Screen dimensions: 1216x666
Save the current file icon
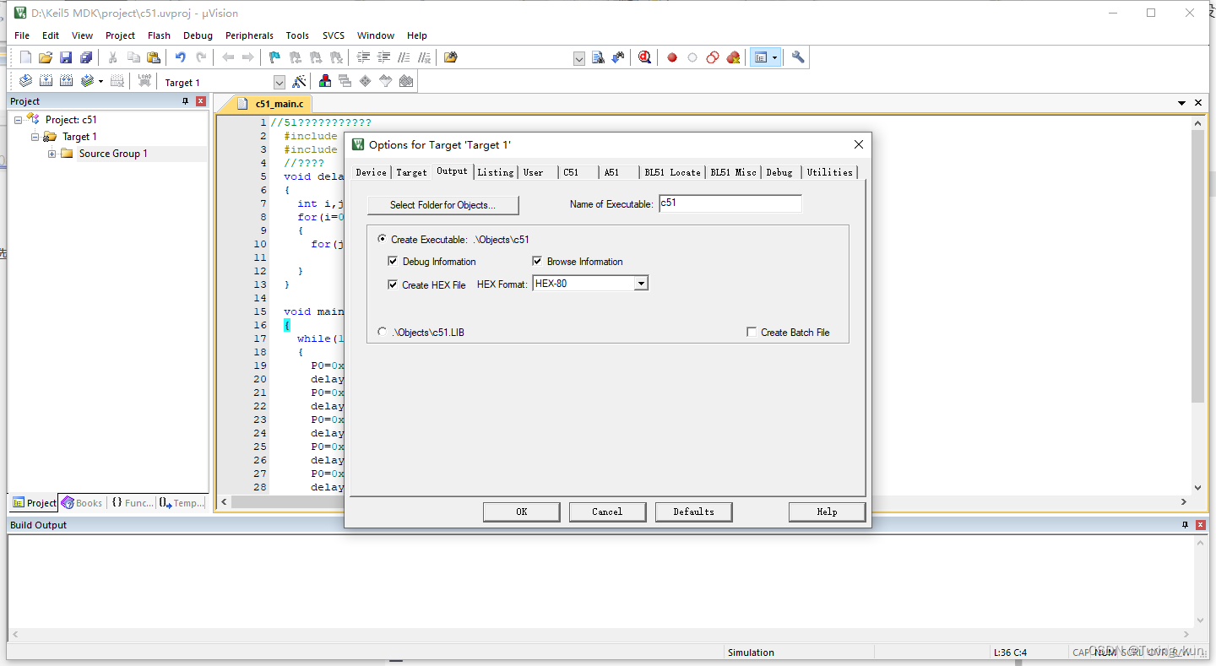point(66,57)
